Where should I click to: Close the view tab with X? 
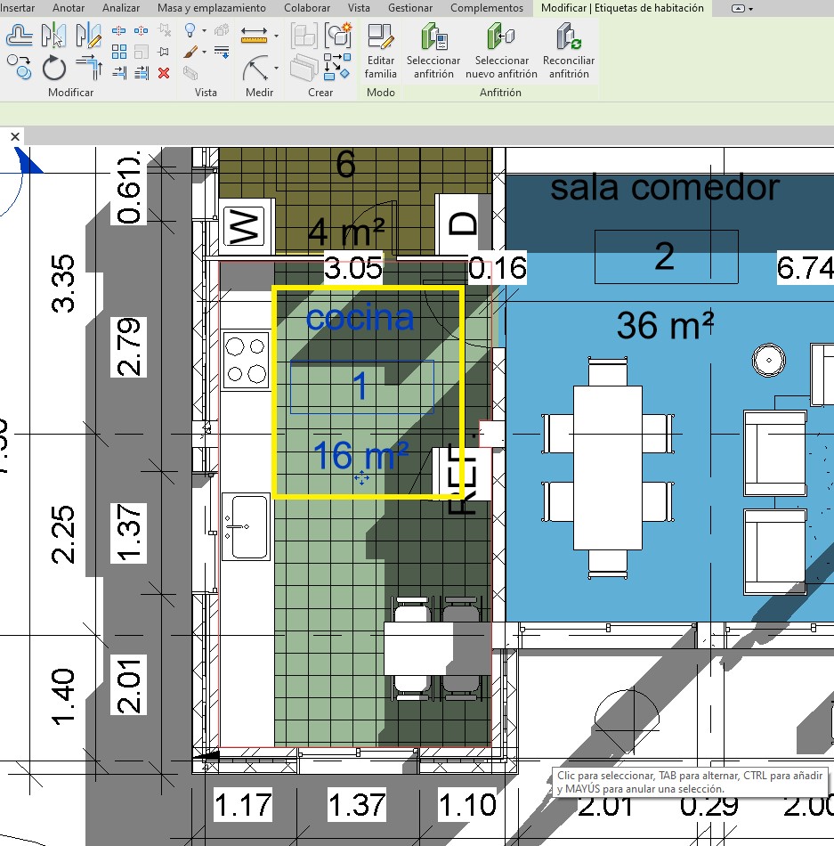tap(14, 136)
